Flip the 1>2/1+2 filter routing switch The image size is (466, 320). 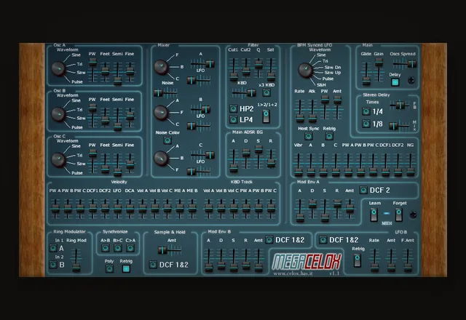click(266, 116)
